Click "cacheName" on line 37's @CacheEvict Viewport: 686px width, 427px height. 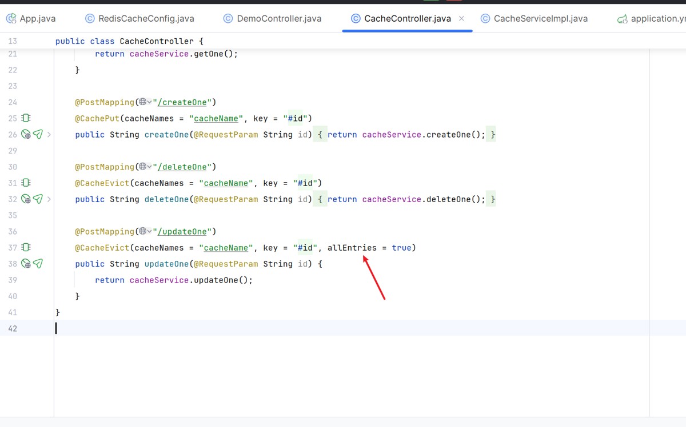(x=226, y=247)
